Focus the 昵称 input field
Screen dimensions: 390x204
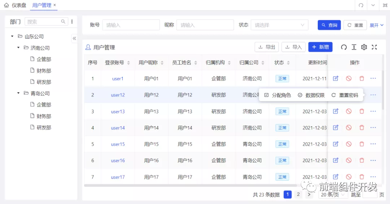coord(205,25)
